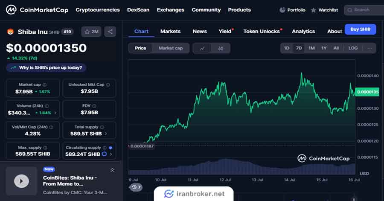The width and height of the screenshot is (384, 201).
Task: Open the Exchanges menu
Action: 170,10
